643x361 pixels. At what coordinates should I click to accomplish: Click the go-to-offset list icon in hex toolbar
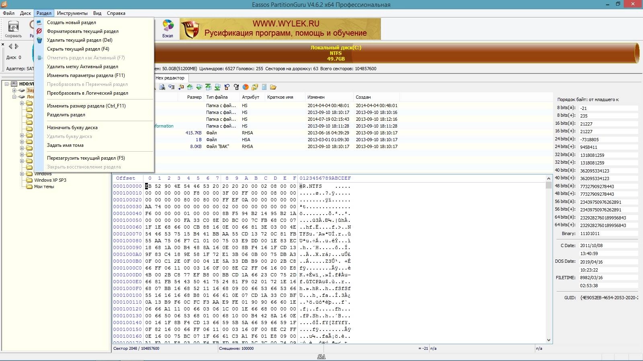[171, 87]
